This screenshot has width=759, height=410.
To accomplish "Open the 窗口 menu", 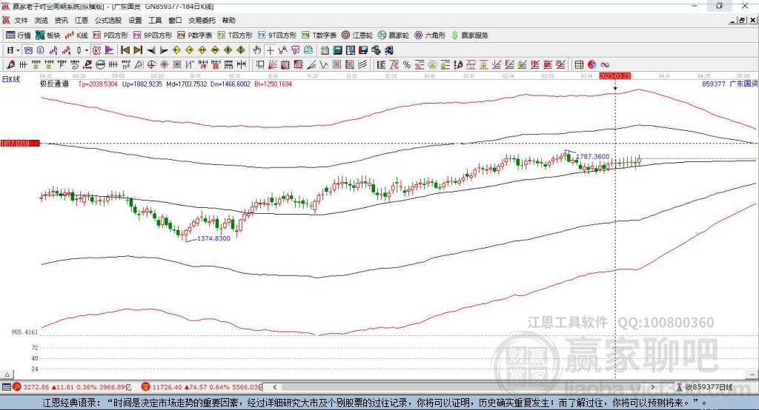I will [x=175, y=20].
